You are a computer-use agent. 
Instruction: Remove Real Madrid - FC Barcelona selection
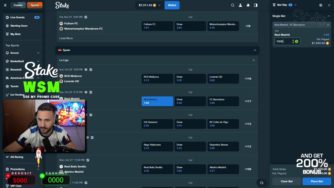328,25
